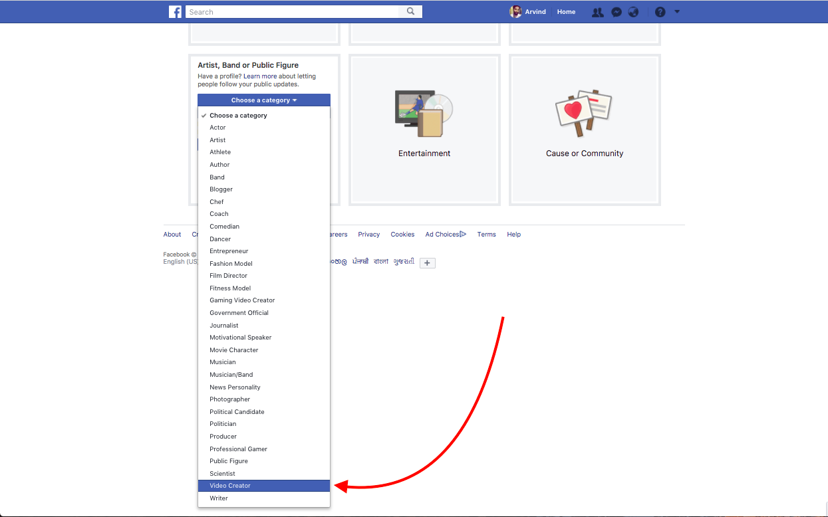
Task: Click the Quick Help question mark icon
Action: 660,12
